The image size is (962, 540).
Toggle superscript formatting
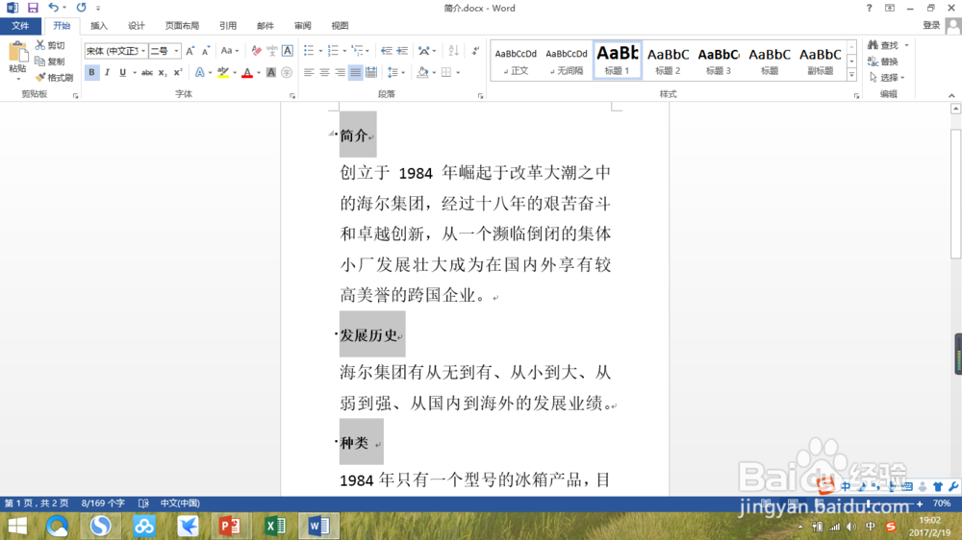click(x=177, y=72)
